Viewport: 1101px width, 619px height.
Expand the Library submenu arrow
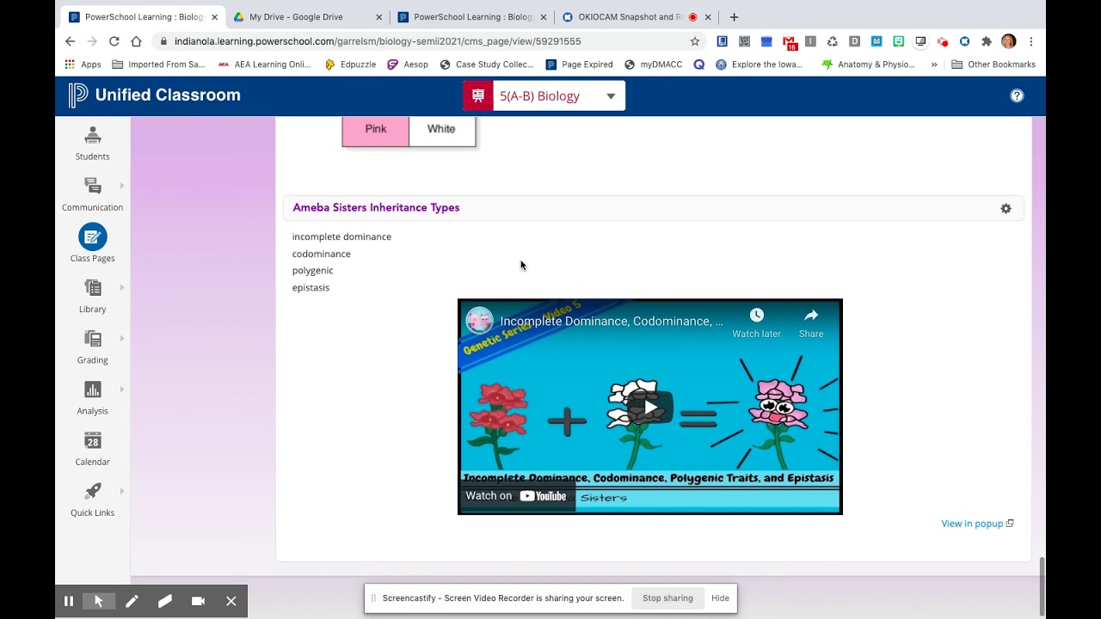[x=122, y=287]
